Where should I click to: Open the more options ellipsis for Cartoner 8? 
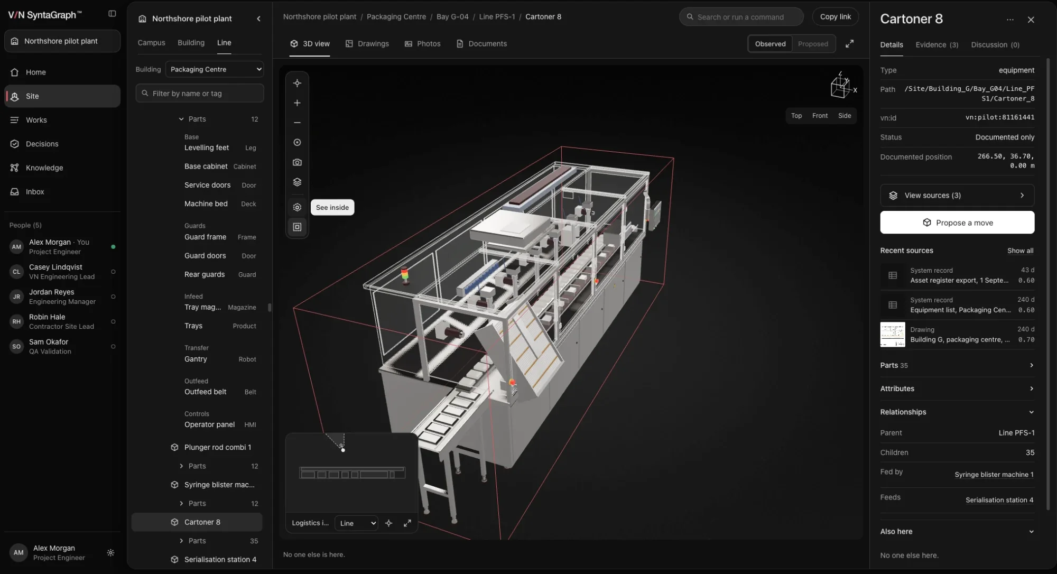click(x=1010, y=20)
